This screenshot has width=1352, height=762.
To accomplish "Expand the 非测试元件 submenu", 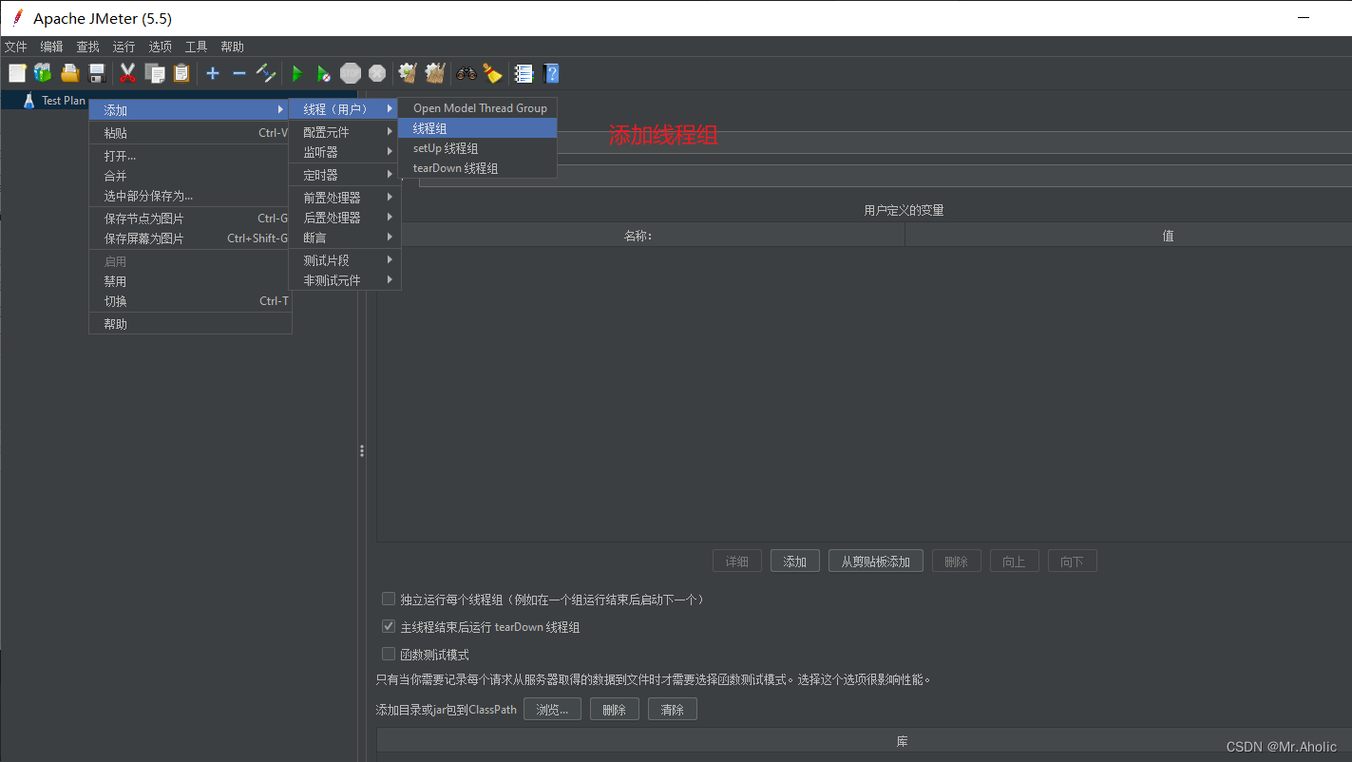I will 344,280.
